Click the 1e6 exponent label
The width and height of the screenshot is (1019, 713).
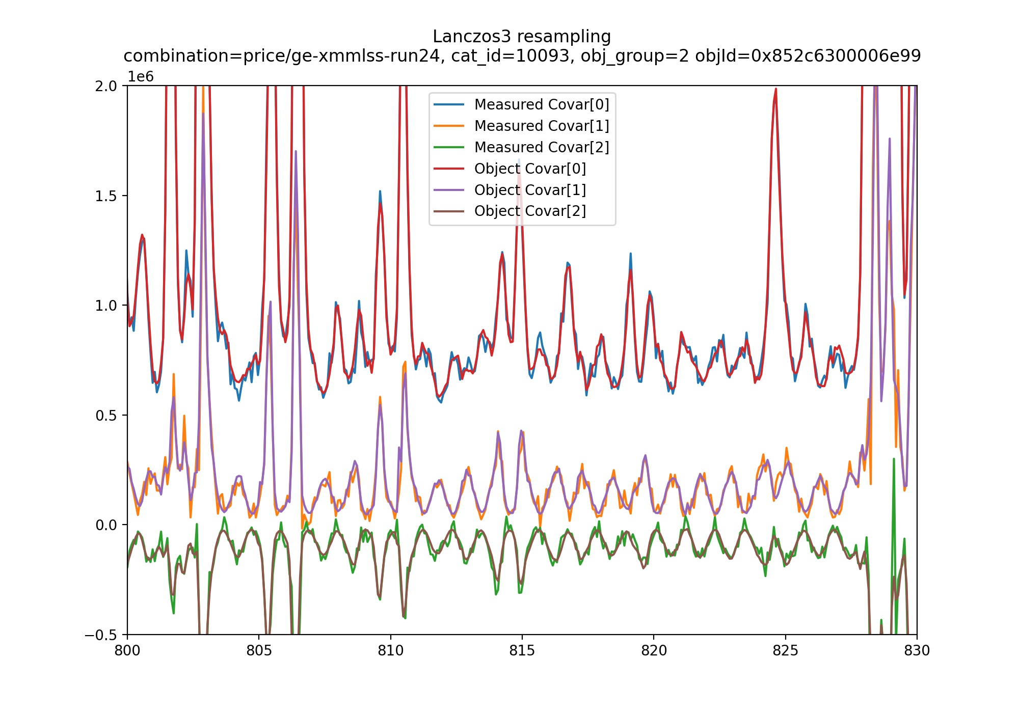pos(141,77)
